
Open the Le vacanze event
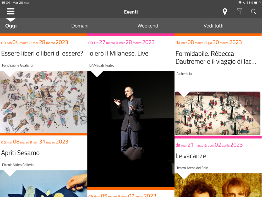191,156
